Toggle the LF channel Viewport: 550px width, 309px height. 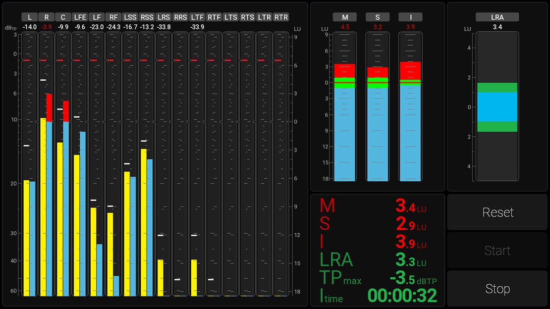click(x=97, y=16)
